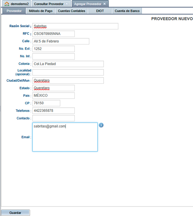Select the DIOT tab
The width and height of the screenshot is (193, 216).
[x=100, y=11]
